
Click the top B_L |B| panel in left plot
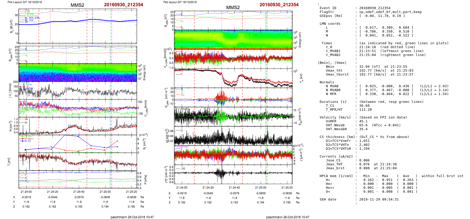click(x=78, y=27)
